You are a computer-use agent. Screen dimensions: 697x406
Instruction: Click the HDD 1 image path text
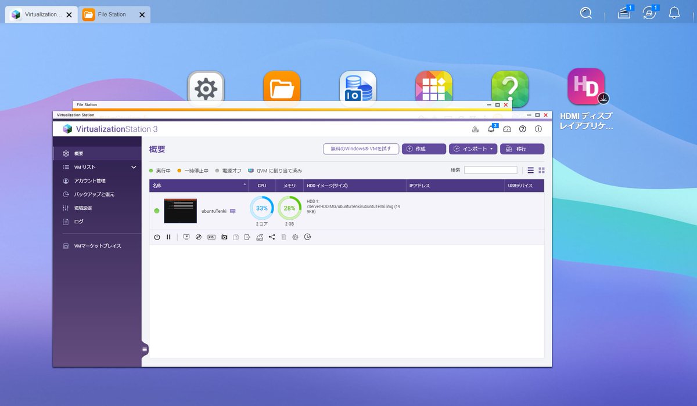tap(353, 206)
